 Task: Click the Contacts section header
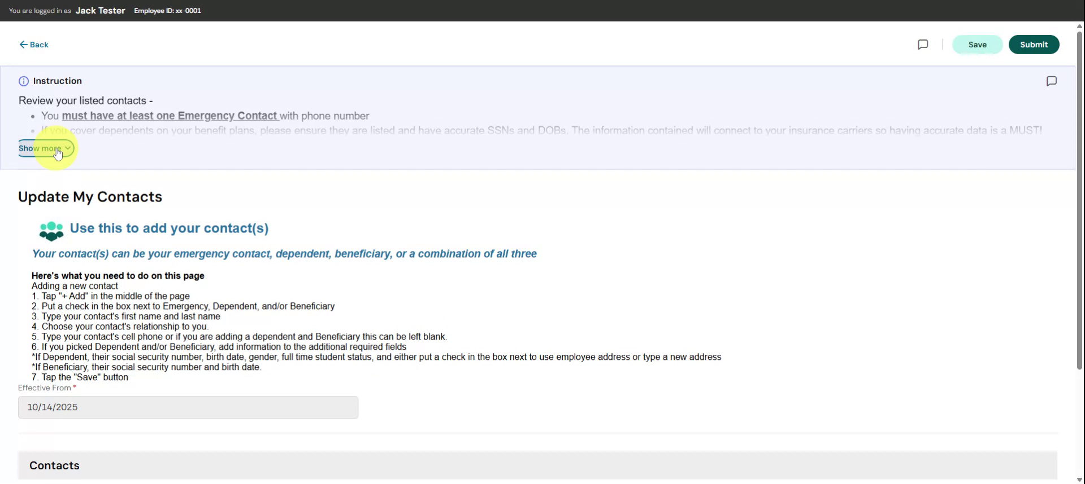point(54,465)
